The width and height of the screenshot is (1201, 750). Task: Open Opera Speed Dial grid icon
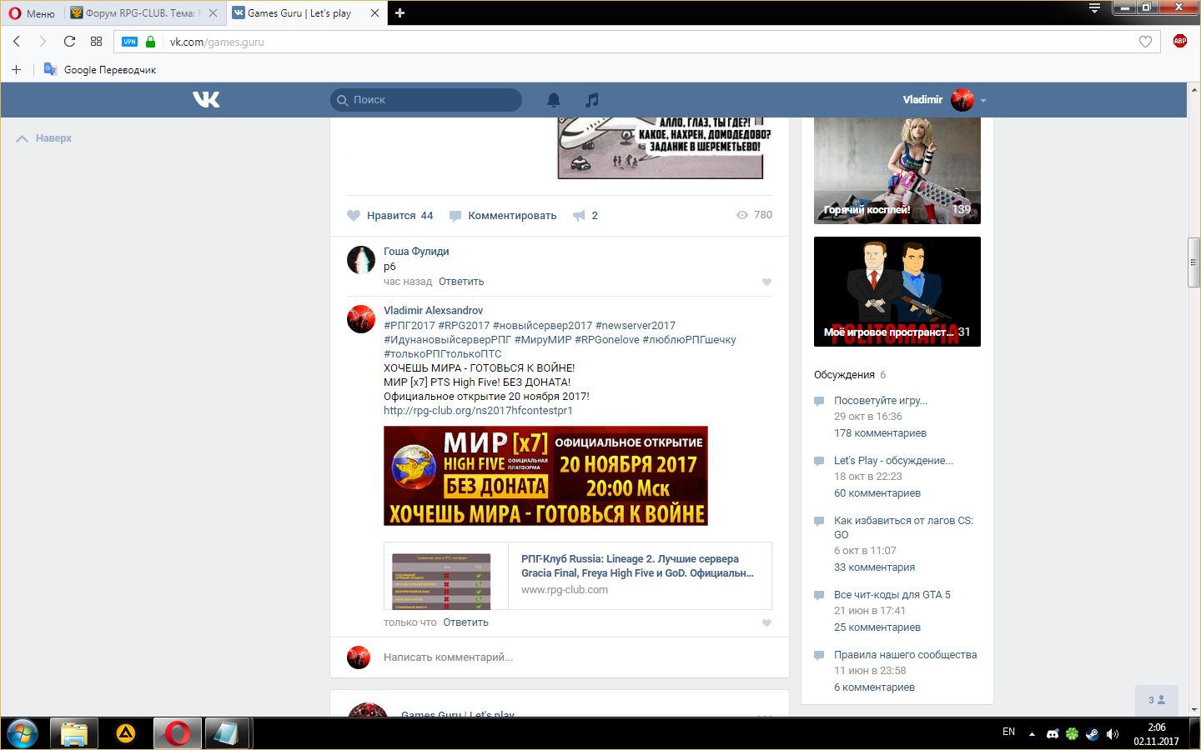click(96, 42)
